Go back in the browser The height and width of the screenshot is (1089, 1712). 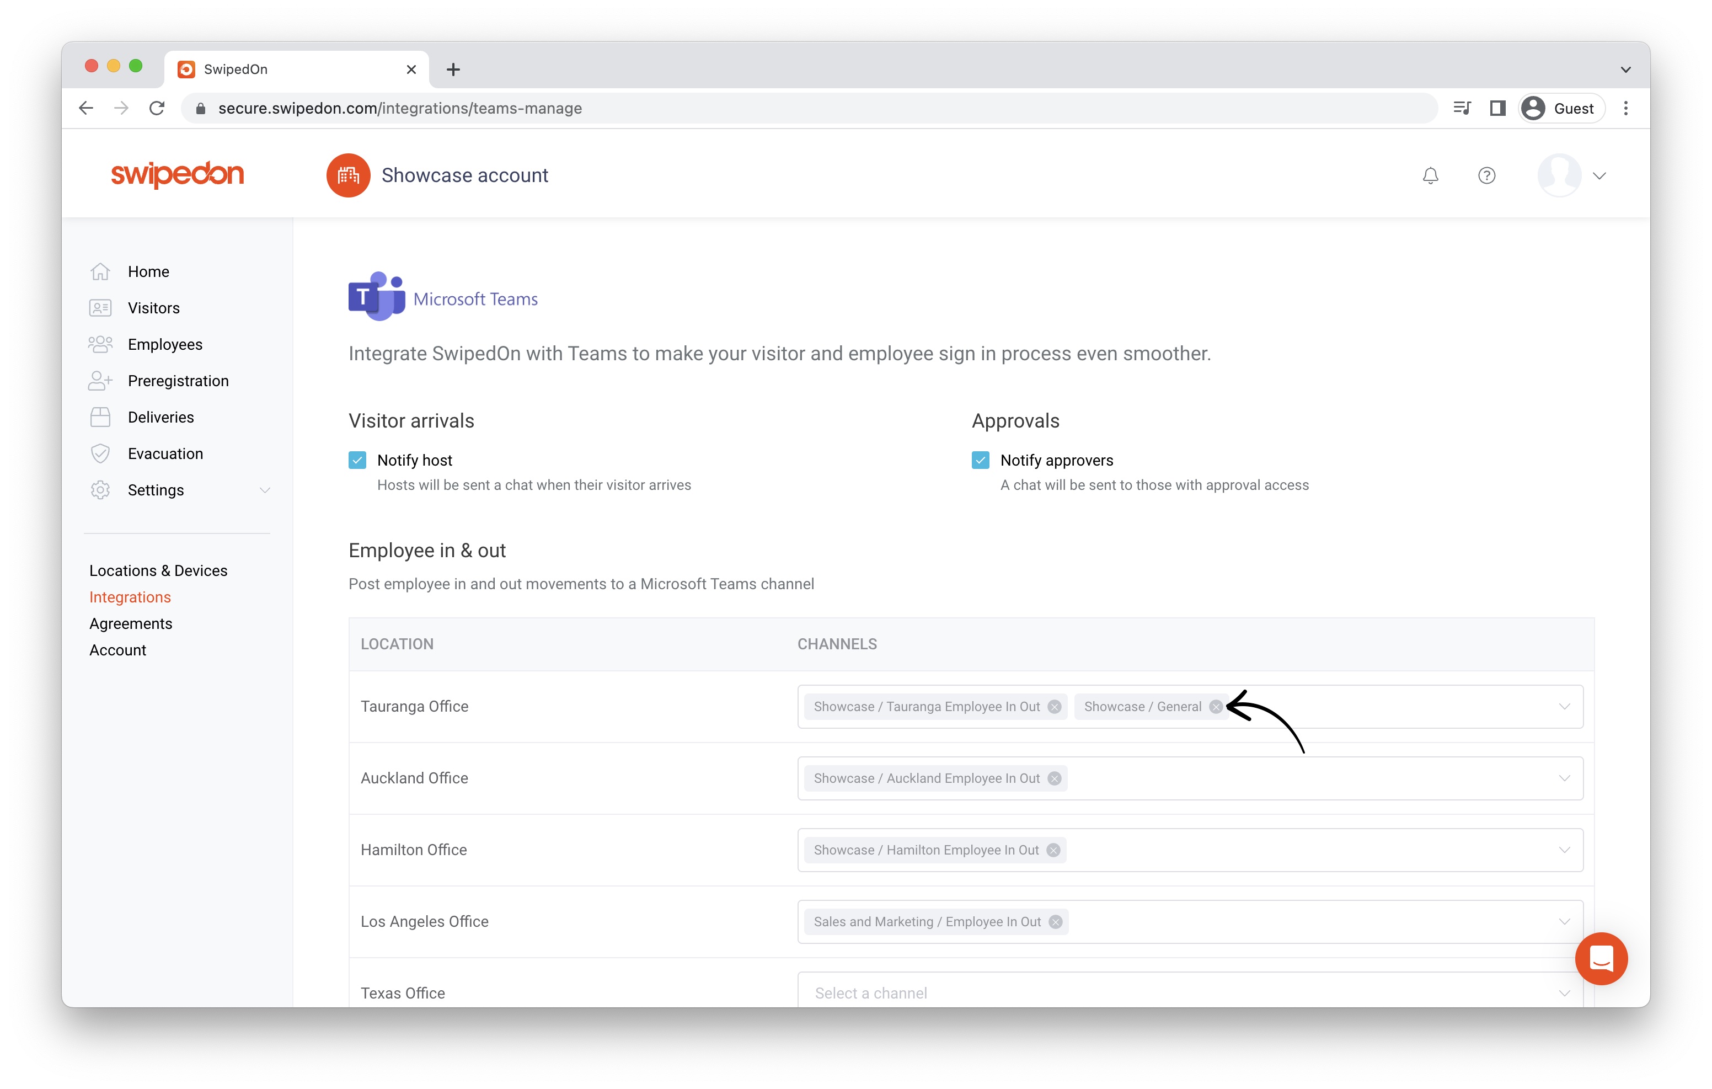point(86,108)
